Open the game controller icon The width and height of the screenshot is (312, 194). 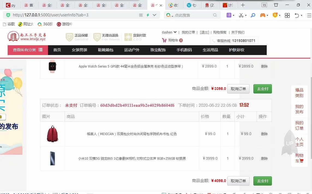point(263,15)
